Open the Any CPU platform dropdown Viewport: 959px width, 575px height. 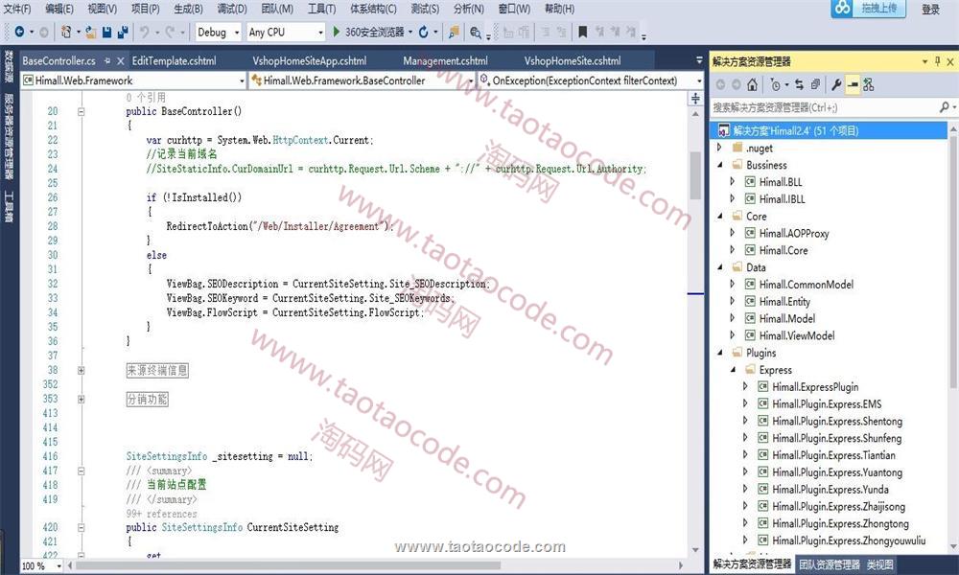click(285, 32)
